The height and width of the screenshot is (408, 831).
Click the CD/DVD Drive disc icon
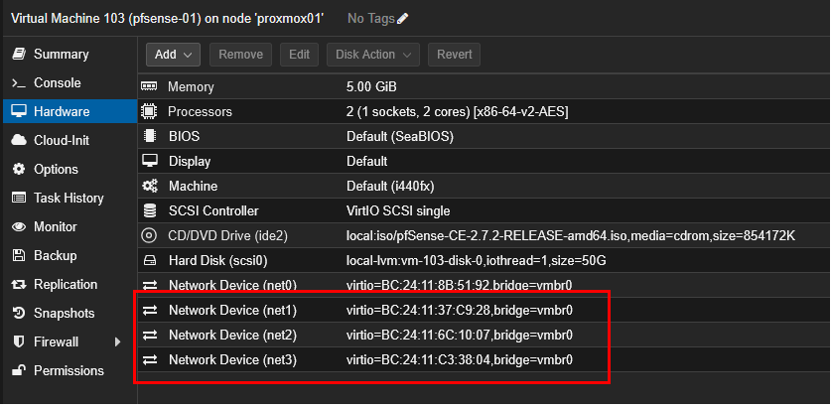coord(150,235)
